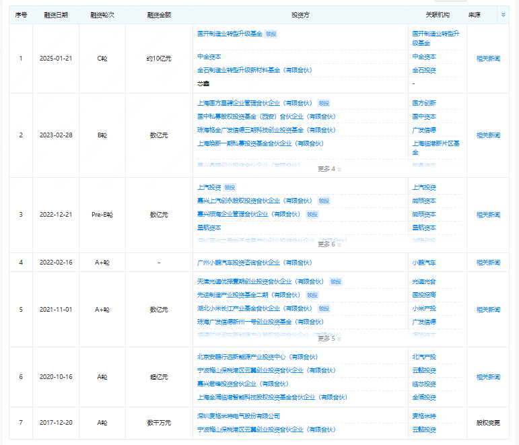Open 广发信德 institution in the B轮 row

(x=424, y=130)
